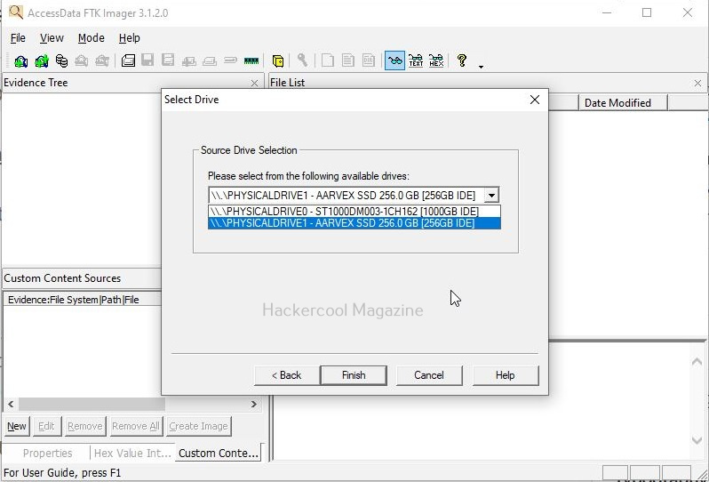Toggle automatic file preview glasses icon
Viewport: 709px width, 482px height.
[x=394, y=61]
